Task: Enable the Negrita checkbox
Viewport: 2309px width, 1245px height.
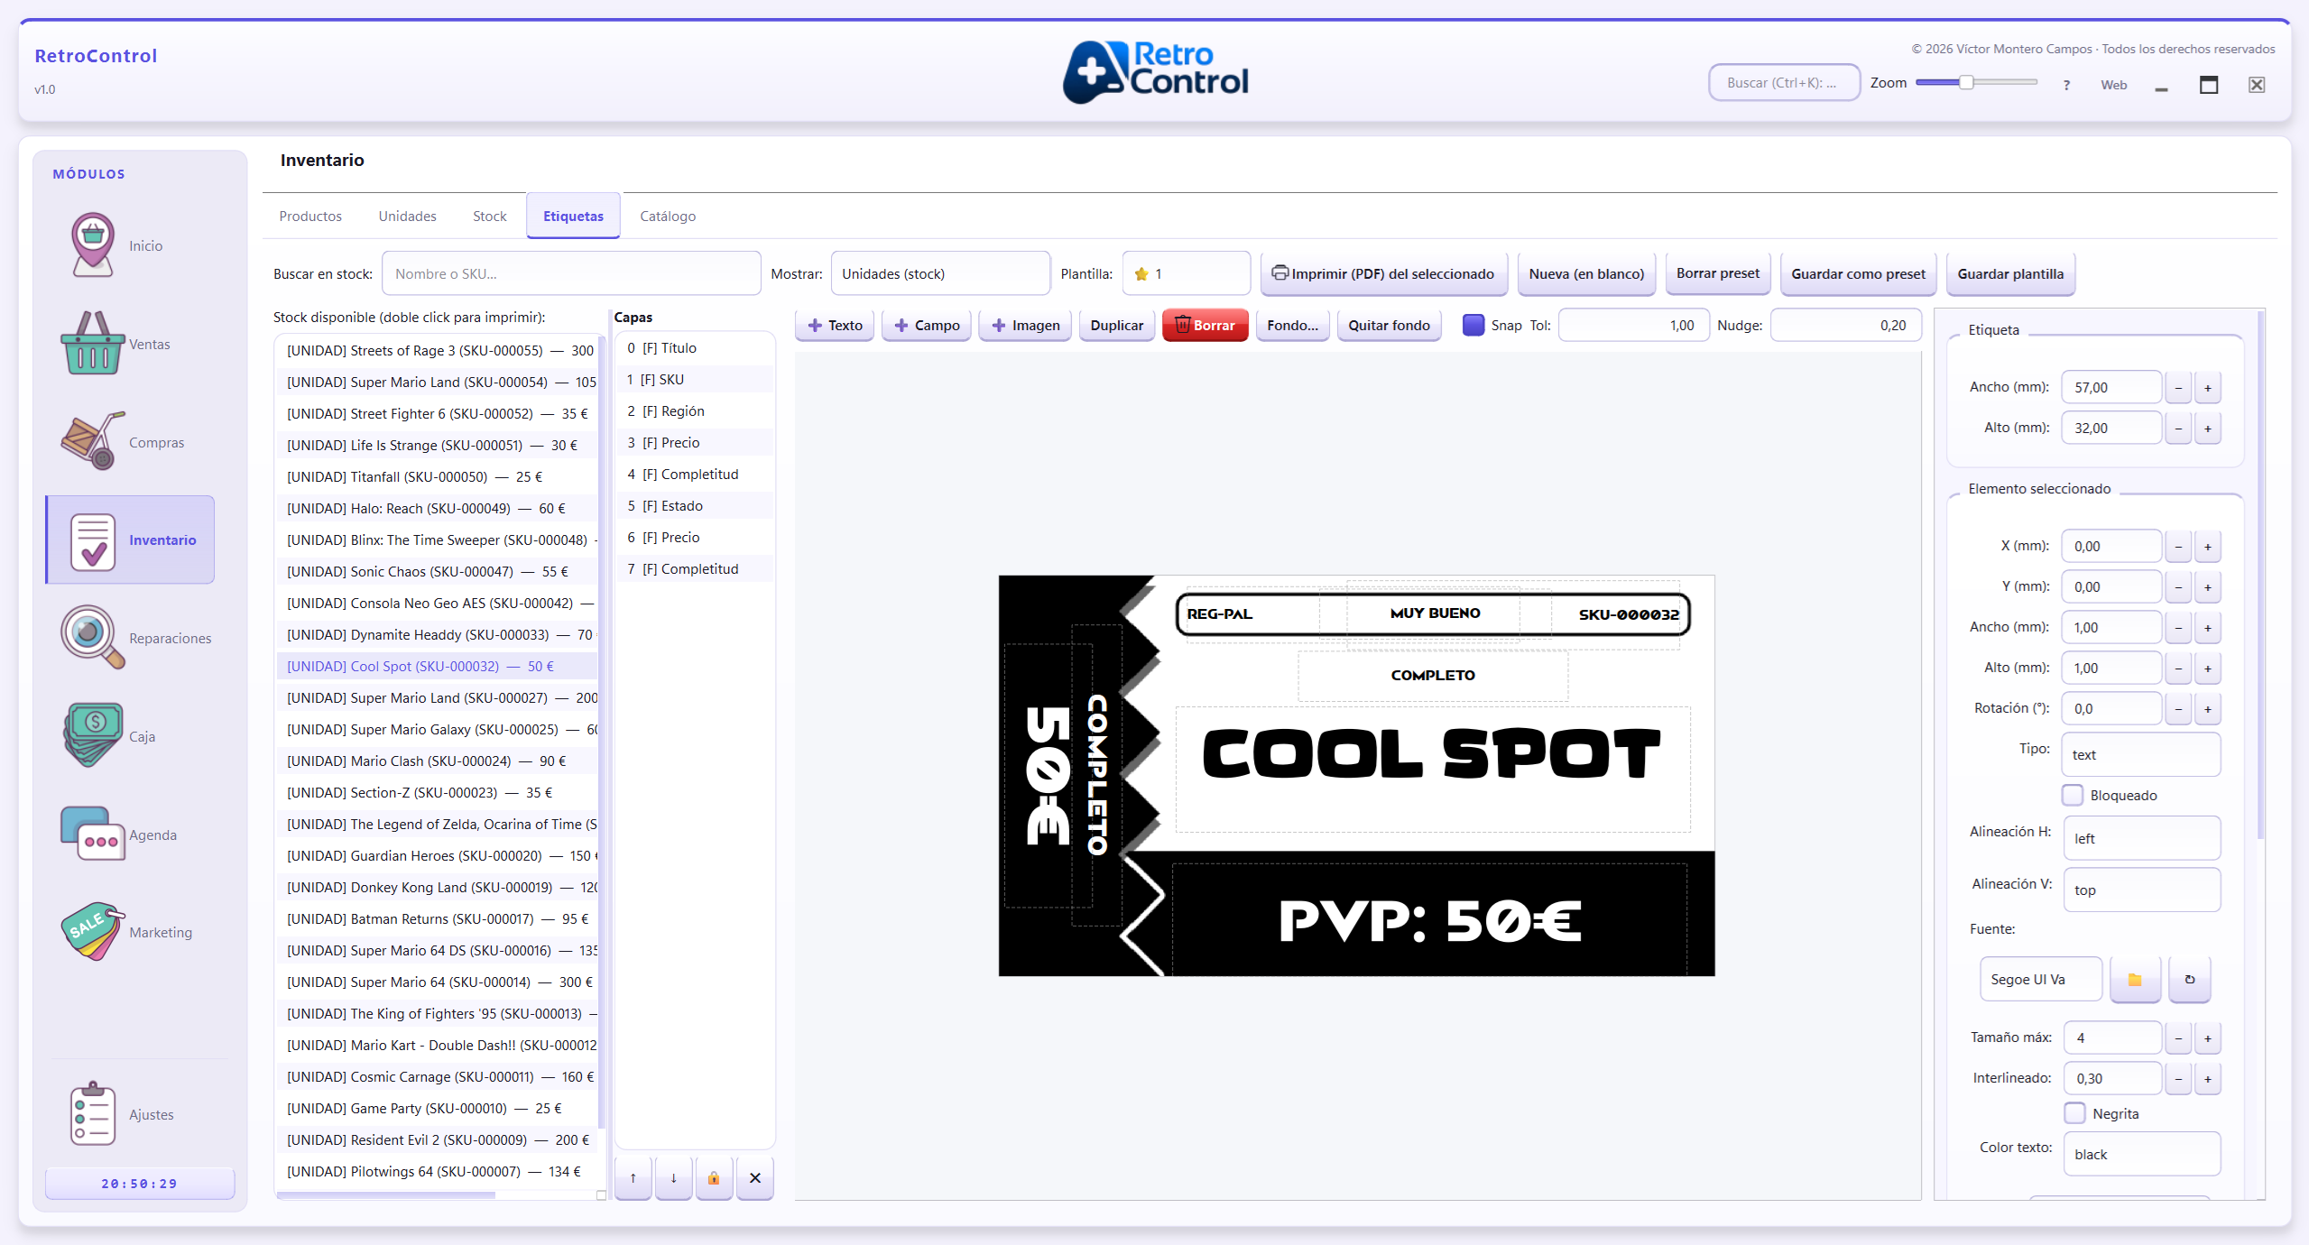Action: point(2074,1113)
